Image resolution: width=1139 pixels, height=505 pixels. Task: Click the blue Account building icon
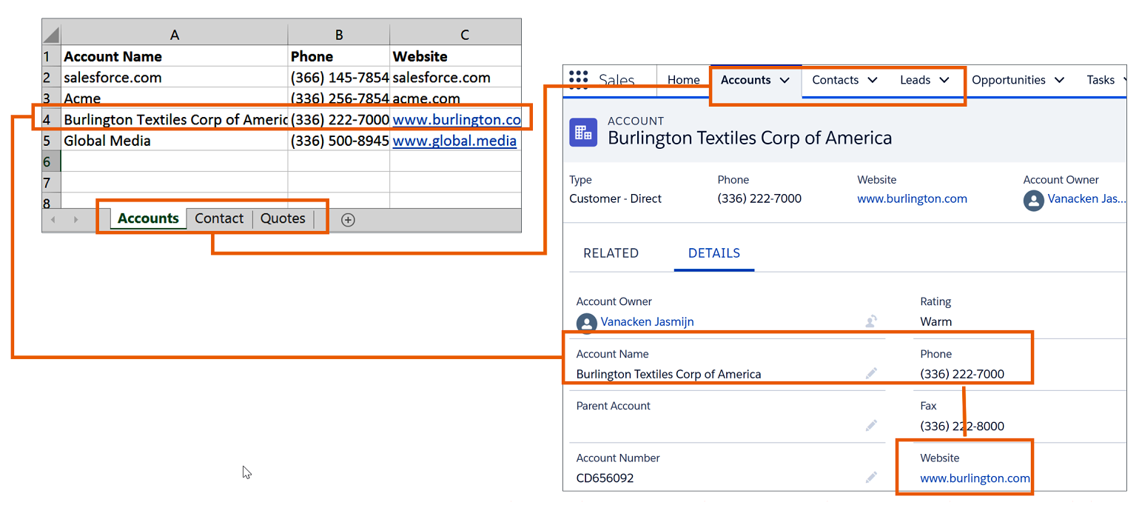click(x=583, y=133)
